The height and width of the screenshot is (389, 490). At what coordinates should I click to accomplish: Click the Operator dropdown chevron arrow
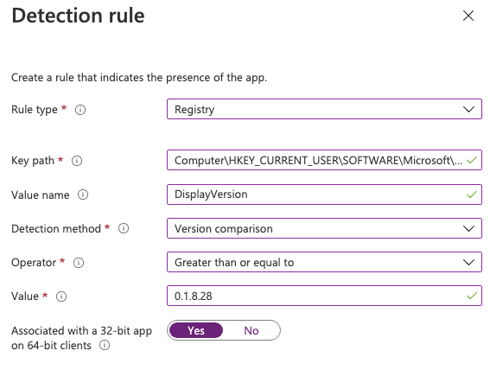click(x=468, y=262)
